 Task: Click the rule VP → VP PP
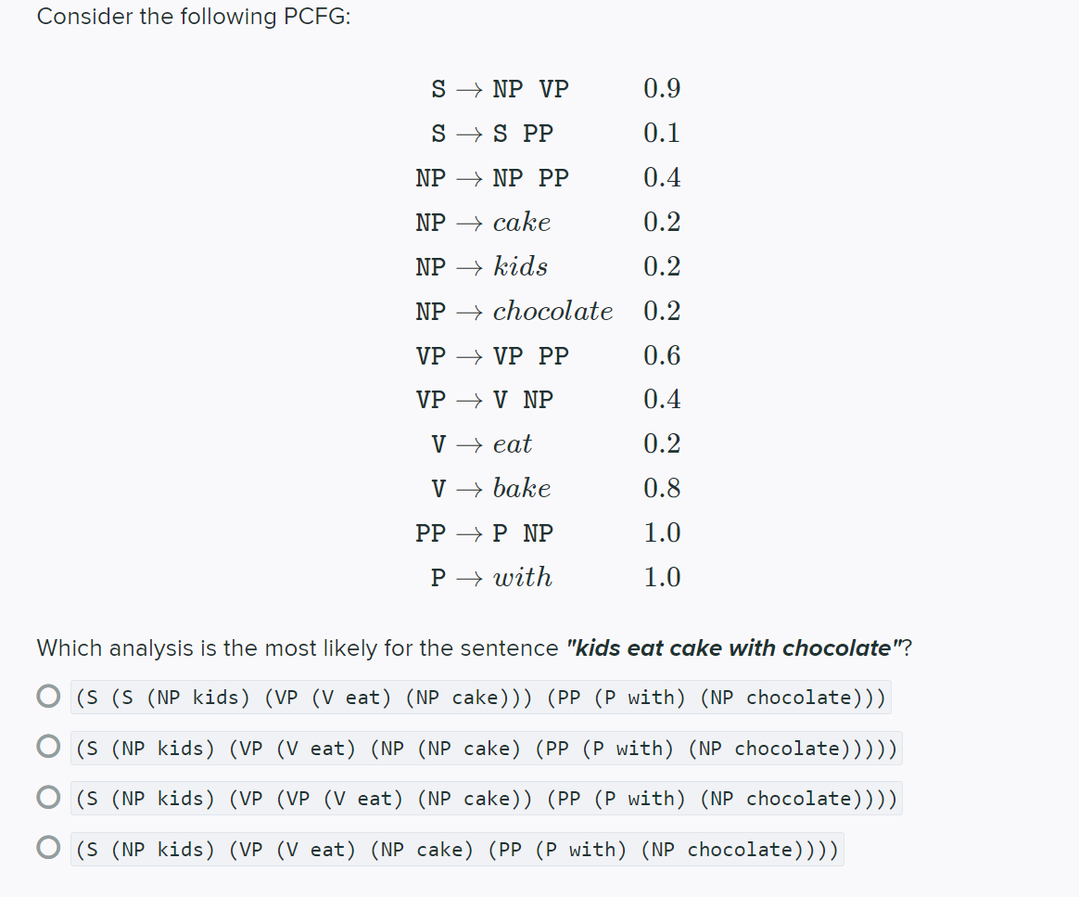tap(491, 355)
